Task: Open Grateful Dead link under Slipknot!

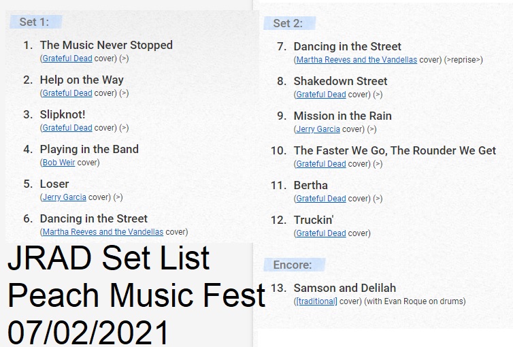Action: pyautogui.click(x=67, y=128)
